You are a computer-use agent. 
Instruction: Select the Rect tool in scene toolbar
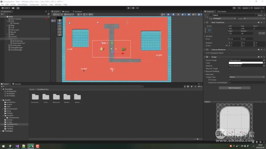coord(60,32)
